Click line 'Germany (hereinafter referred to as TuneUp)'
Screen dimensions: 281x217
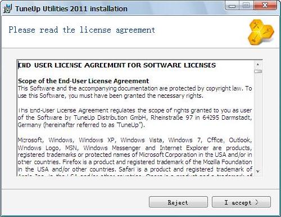pyautogui.click(x=81, y=125)
